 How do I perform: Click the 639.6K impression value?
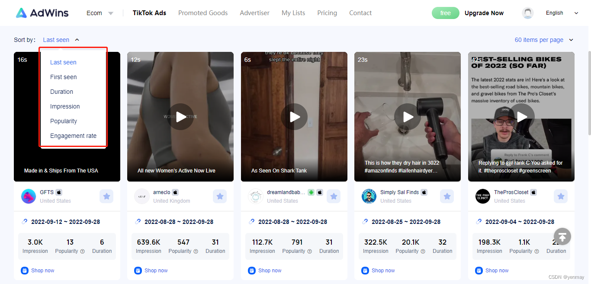[x=148, y=242]
